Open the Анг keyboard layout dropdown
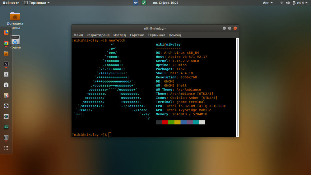The width and height of the screenshot is (311, 175). point(268,3)
